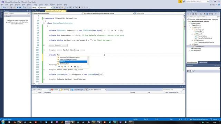Click the notifications flag icon

(x=180, y=1)
